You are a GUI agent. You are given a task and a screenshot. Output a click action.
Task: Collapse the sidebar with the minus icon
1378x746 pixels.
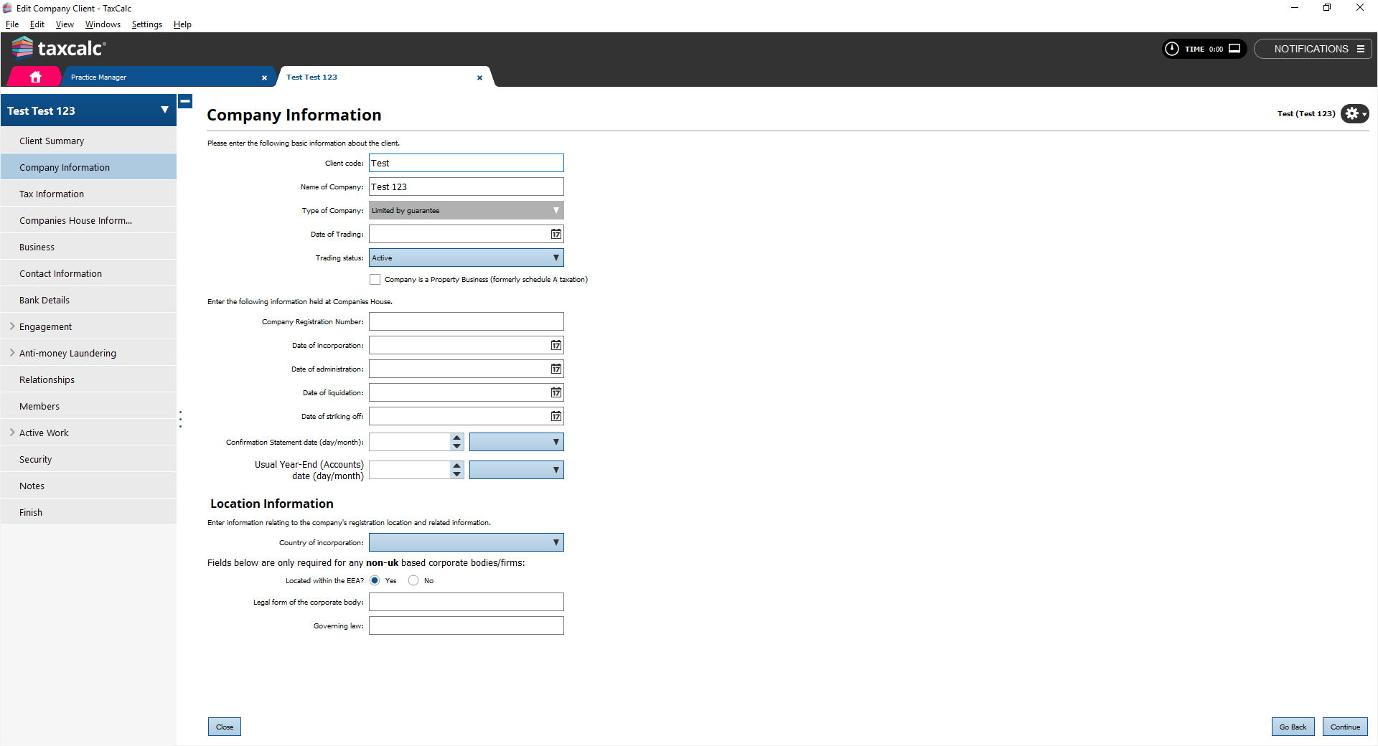coord(185,102)
